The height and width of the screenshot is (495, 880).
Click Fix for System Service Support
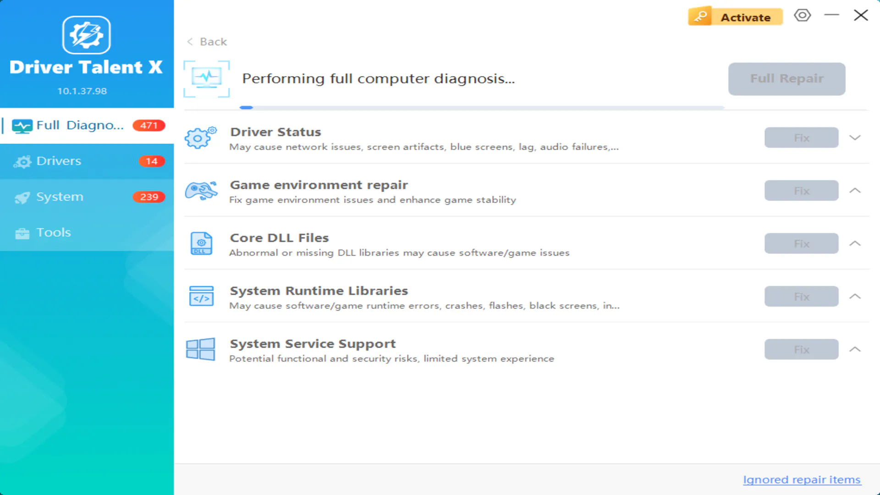click(x=801, y=349)
